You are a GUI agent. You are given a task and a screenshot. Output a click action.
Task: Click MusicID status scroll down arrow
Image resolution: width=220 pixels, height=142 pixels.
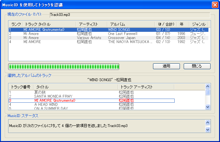coord(208,130)
